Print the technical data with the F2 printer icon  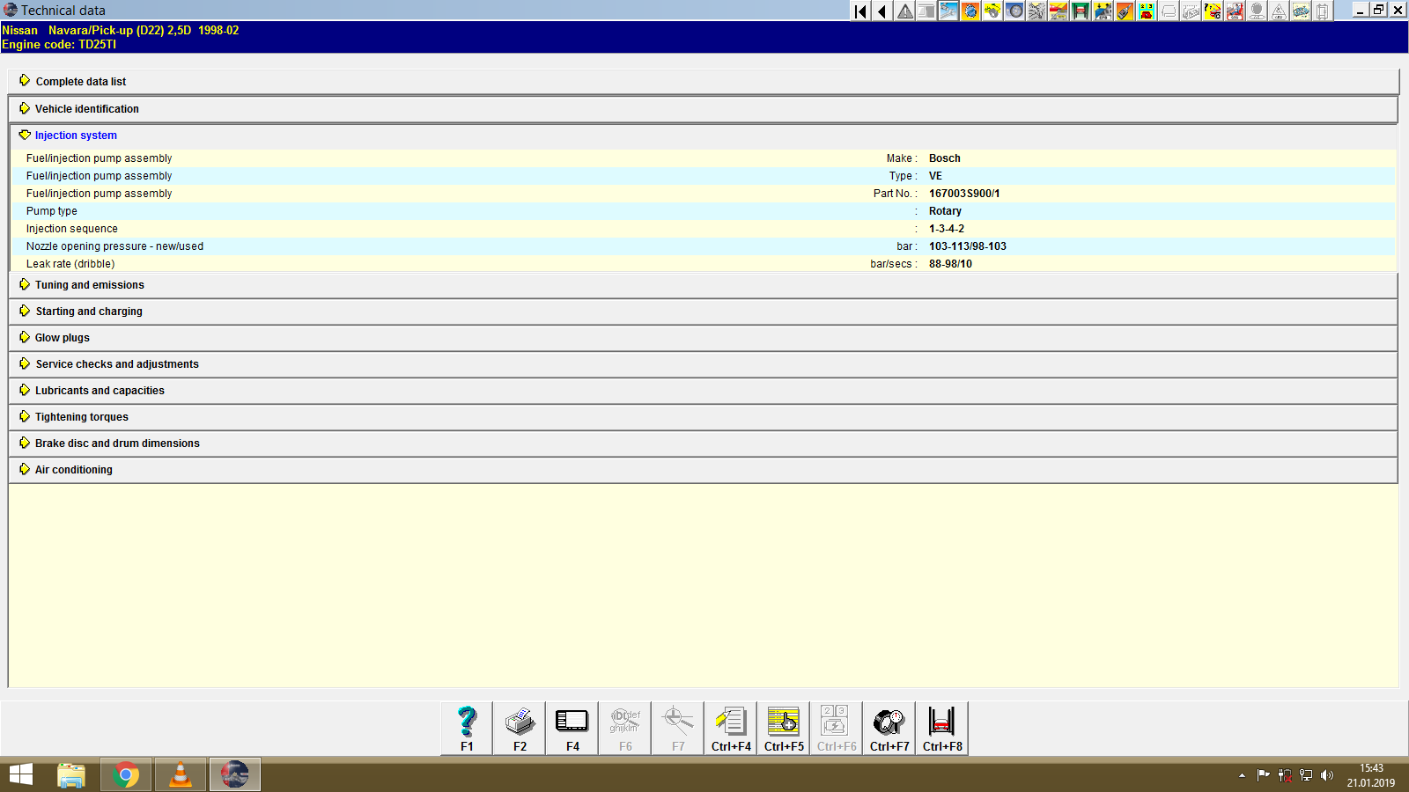[x=519, y=727]
